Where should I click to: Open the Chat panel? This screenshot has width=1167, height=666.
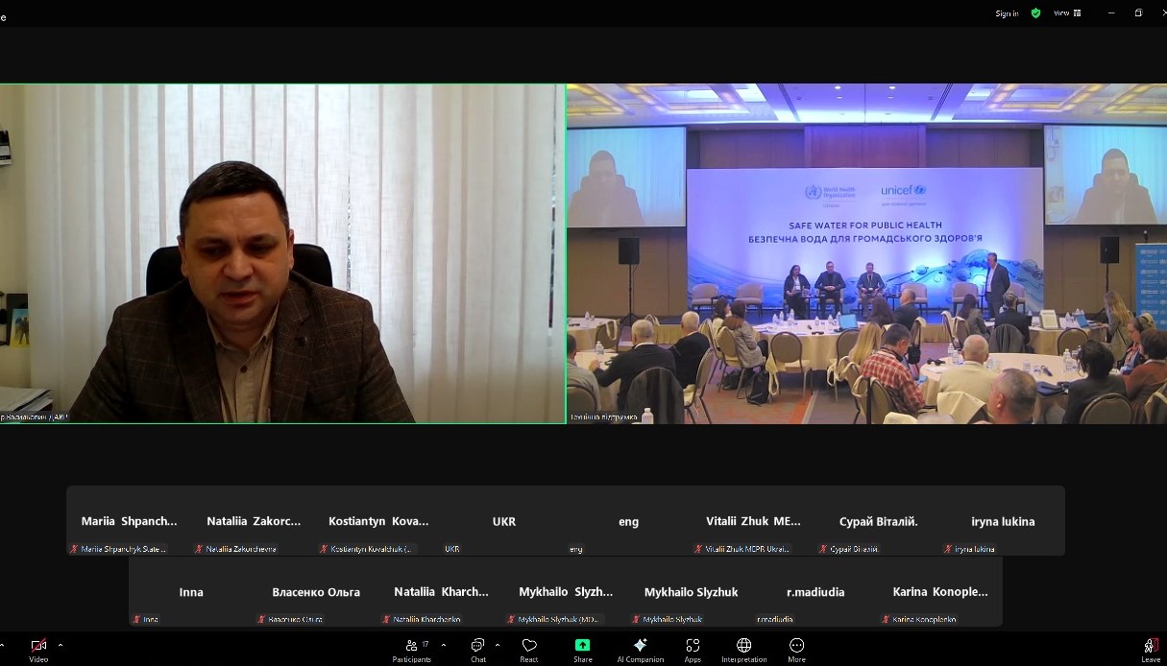[477, 650]
